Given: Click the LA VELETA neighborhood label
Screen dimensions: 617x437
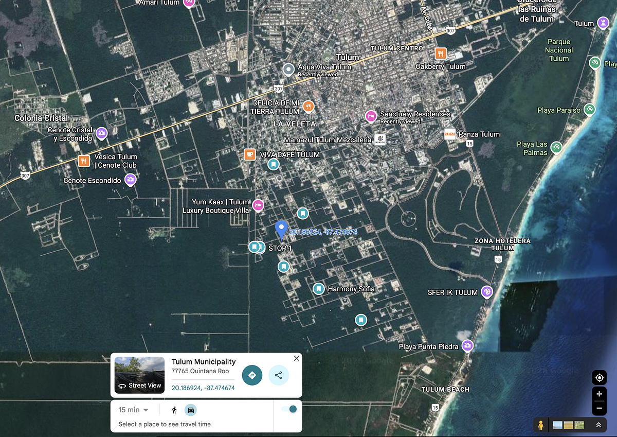Looking at the screenshot, I should 295,124.
